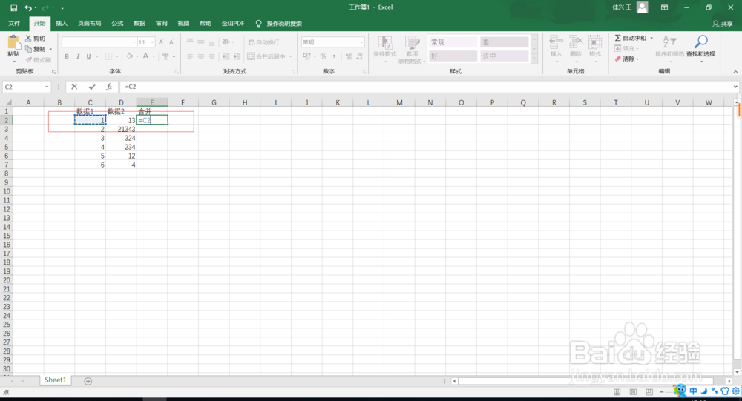The width and height of the screenshot is (742, 401).
Task: Apply the Bad (差) cell style
Action: point(504,42)
